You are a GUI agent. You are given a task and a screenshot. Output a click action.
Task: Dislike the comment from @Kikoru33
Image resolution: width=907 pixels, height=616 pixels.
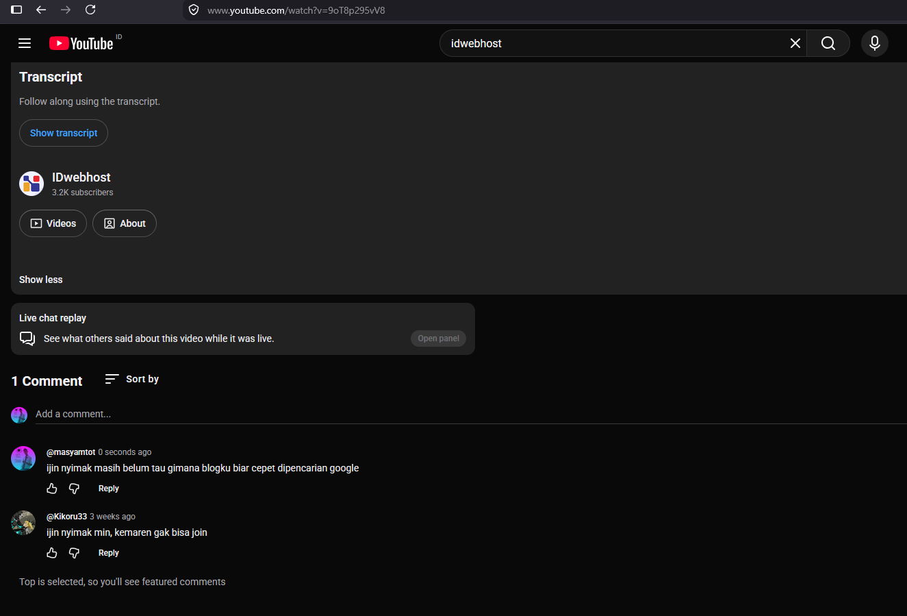74,553
